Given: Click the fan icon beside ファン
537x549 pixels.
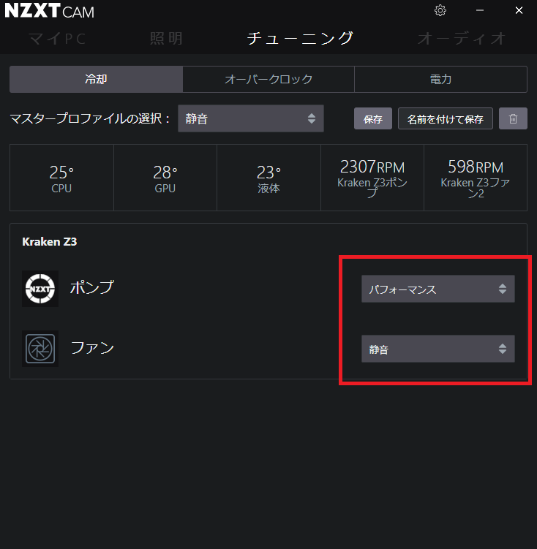Looking at the screenshot, I should click(40, 349).
